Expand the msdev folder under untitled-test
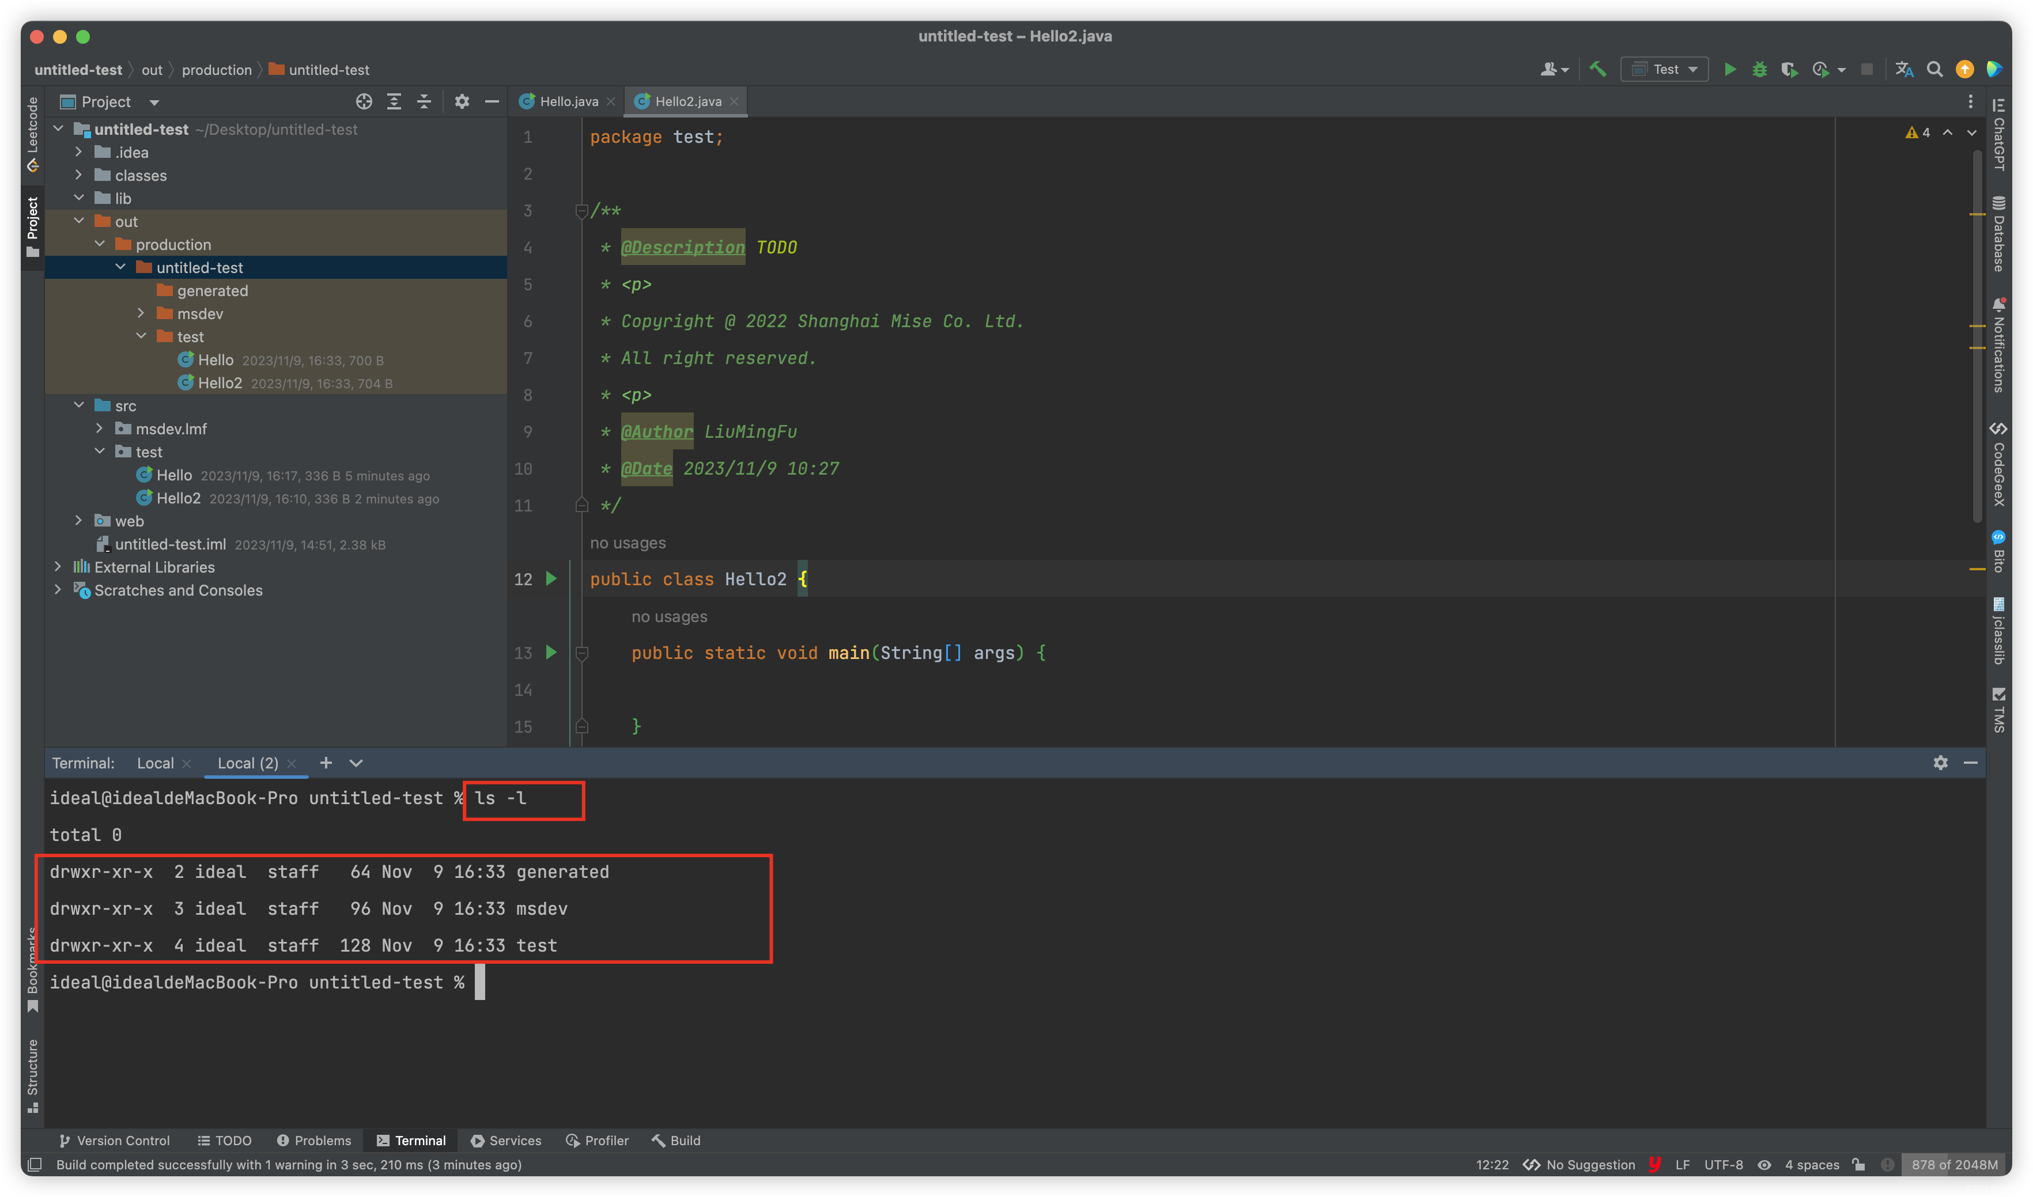This screenshot has height=1197, width=2033. tap(141, 313)
